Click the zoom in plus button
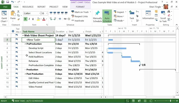The width and height of the screenshot is (179, 103). click(x=177, y=101)
